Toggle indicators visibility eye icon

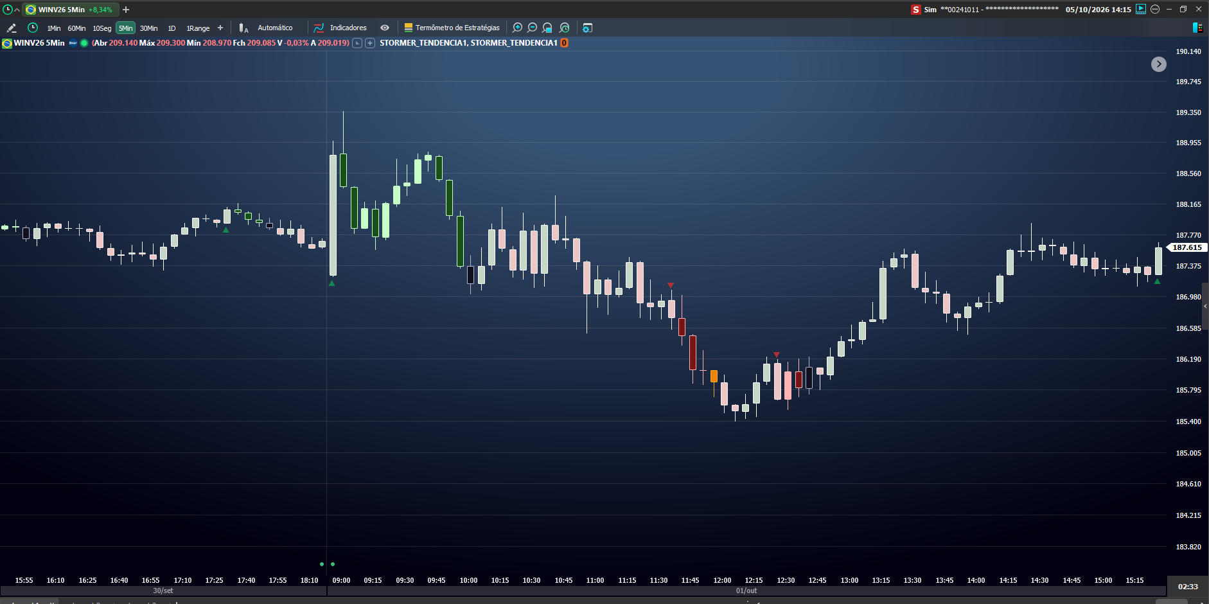click(x=385, y=28)
